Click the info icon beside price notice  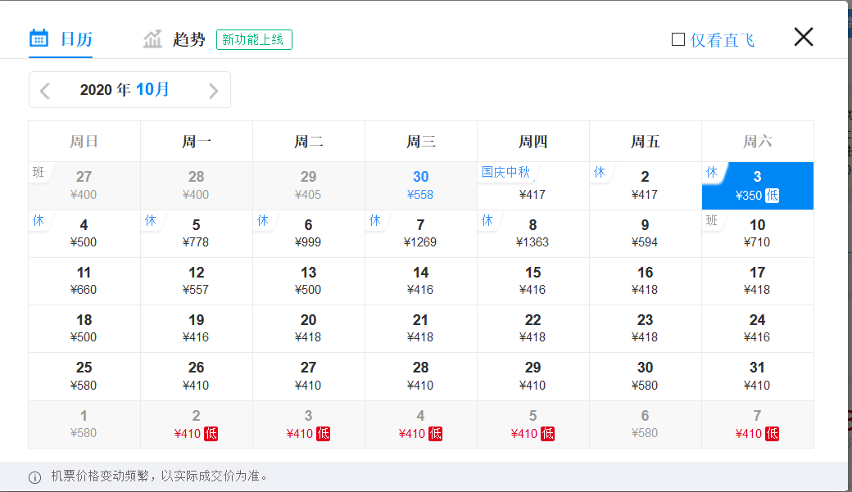point(34,477)
